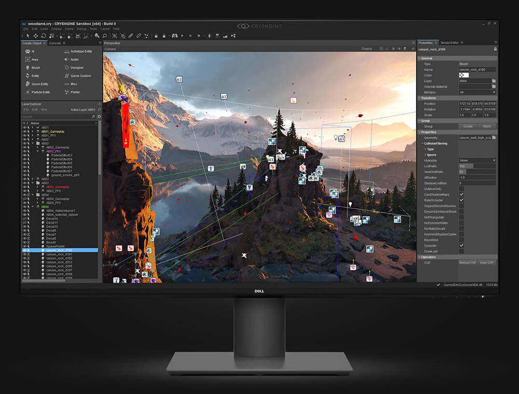The image size is (519, 394).
Task: Uncheck the CastShadowMaps checkbox
Action: (x=461, y=194)
